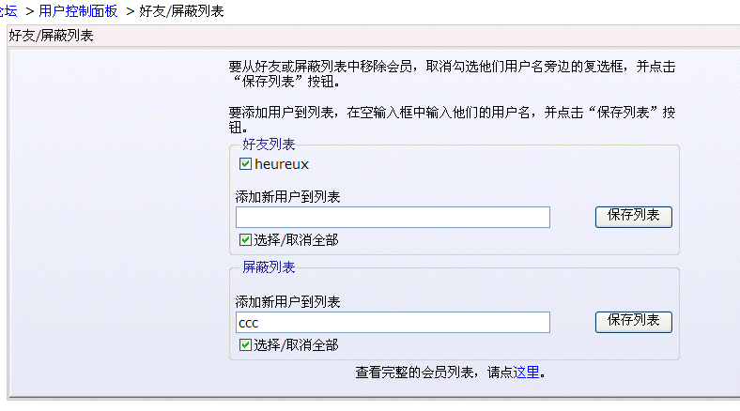Image resolution: width=740 pixels, height=411 pixels.
Task: Toggle 选择/取消全部 checkbox in 好友列表
Action: 246,240
